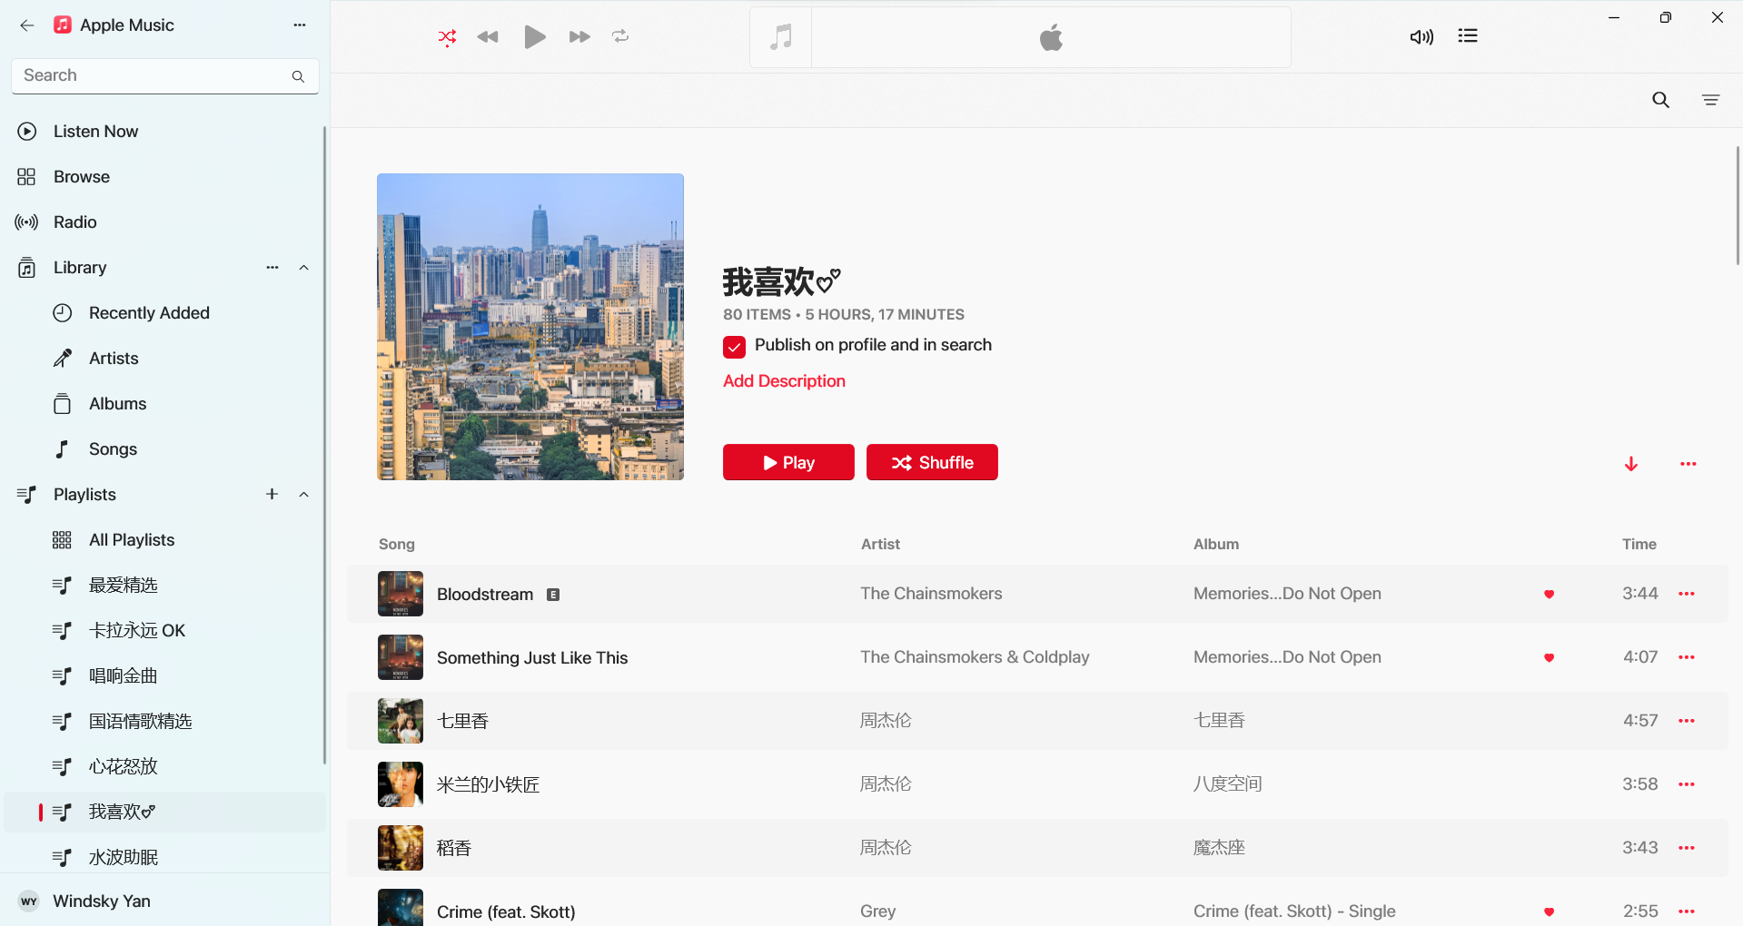The height and width of the screenshot is (926, 1743).
Task: Open the Songs library view
Action: (x=163, y=449)
